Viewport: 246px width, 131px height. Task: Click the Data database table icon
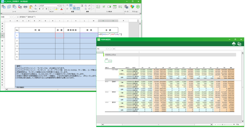(x=126, y=7)
